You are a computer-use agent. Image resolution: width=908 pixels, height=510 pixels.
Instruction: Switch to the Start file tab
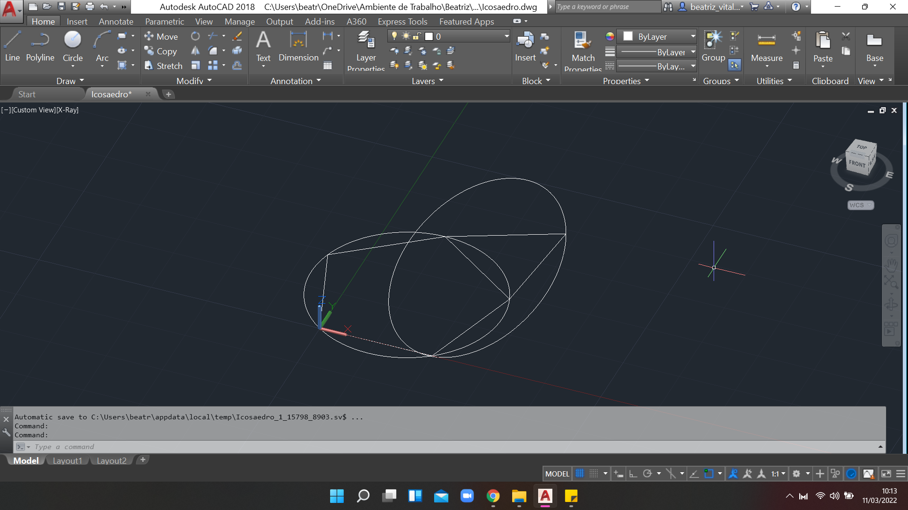pyautogui.click(x=27, y=94)
